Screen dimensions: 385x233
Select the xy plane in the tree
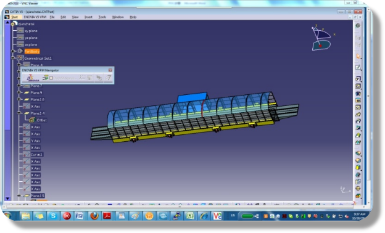(x=31, y=31)
